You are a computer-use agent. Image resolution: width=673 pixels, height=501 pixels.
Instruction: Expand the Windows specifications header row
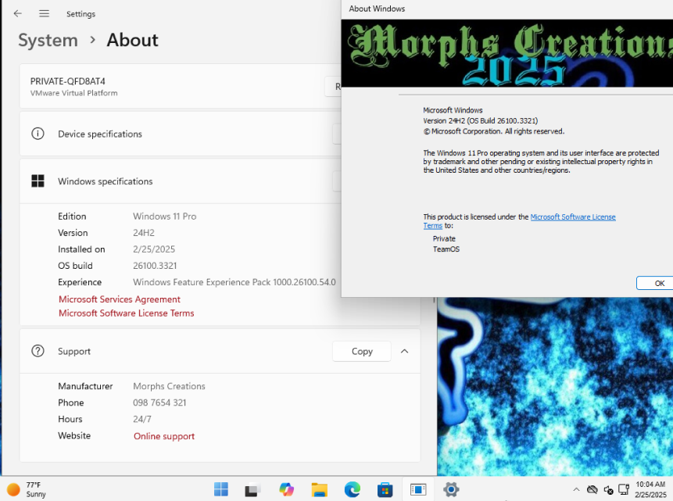[x=181, y=181]
